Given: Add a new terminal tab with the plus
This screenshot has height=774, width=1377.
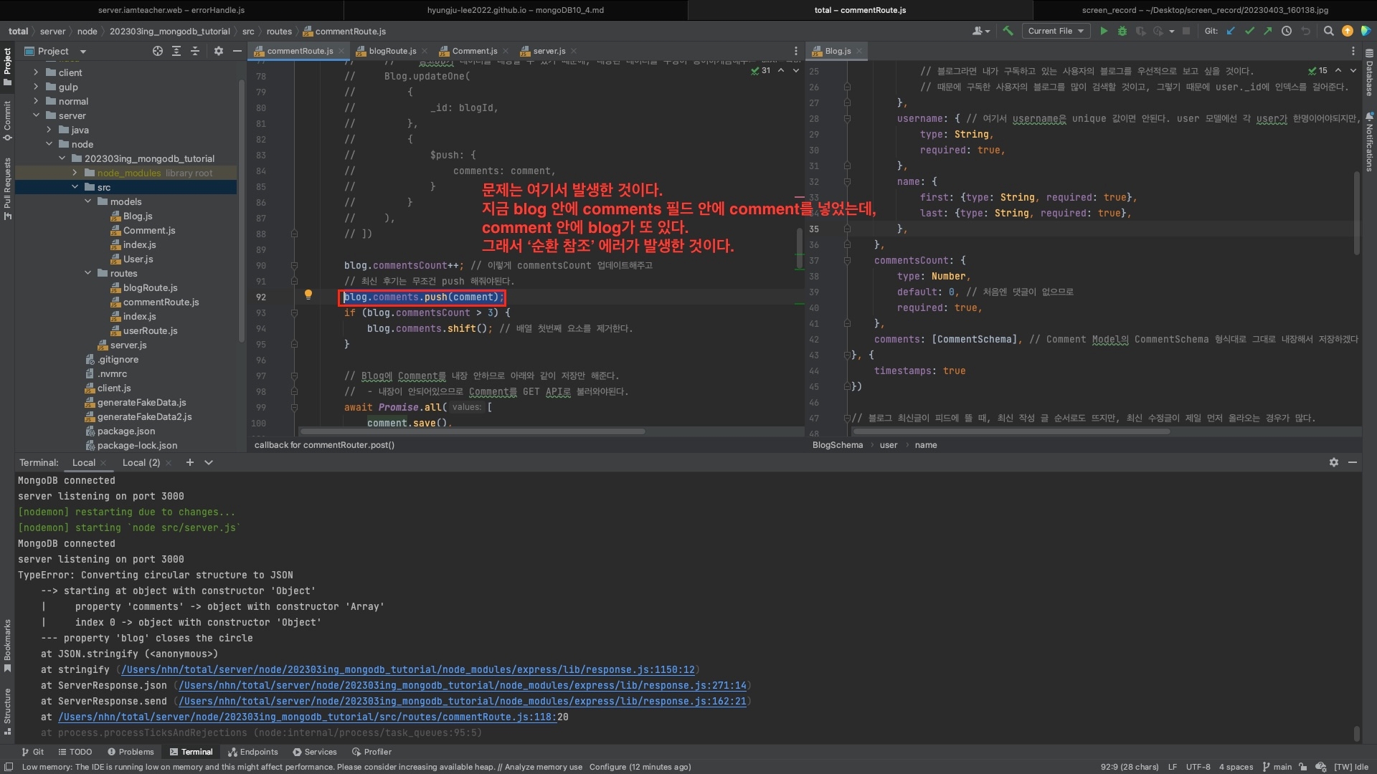Looking at the screenshot, I should 190,462.
